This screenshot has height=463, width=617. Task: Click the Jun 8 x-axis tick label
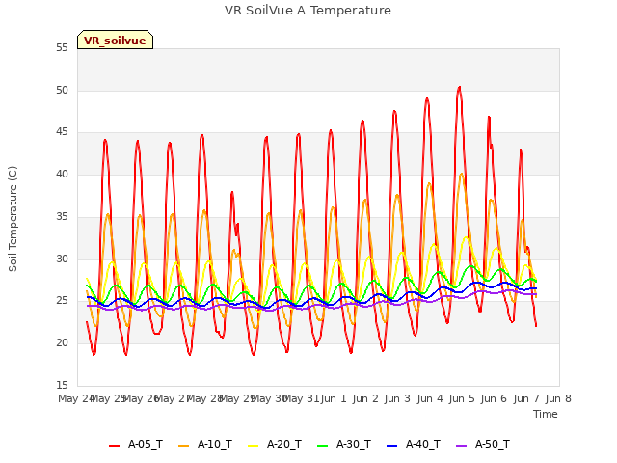(x=558, y=398)
